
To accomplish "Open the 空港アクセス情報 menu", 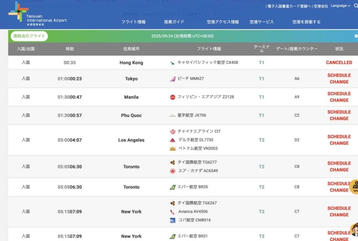I will (223, 22).
